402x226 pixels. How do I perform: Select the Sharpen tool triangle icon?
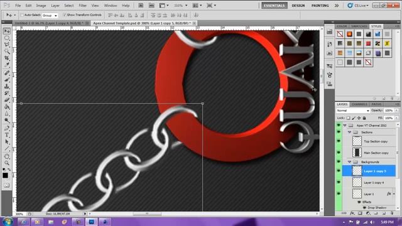(x=7, y=114)
